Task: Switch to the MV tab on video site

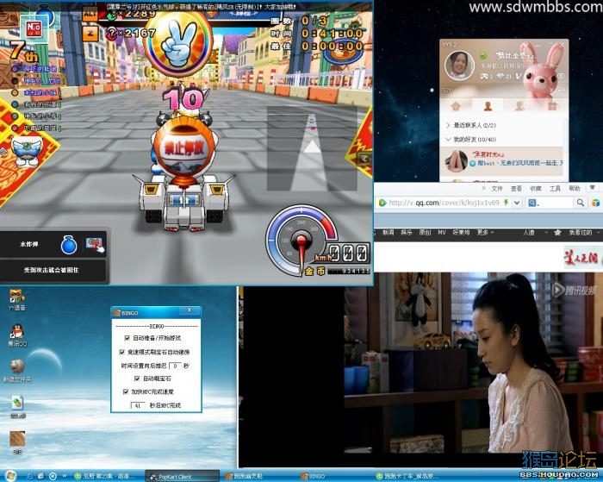Action: pos(441,232)
